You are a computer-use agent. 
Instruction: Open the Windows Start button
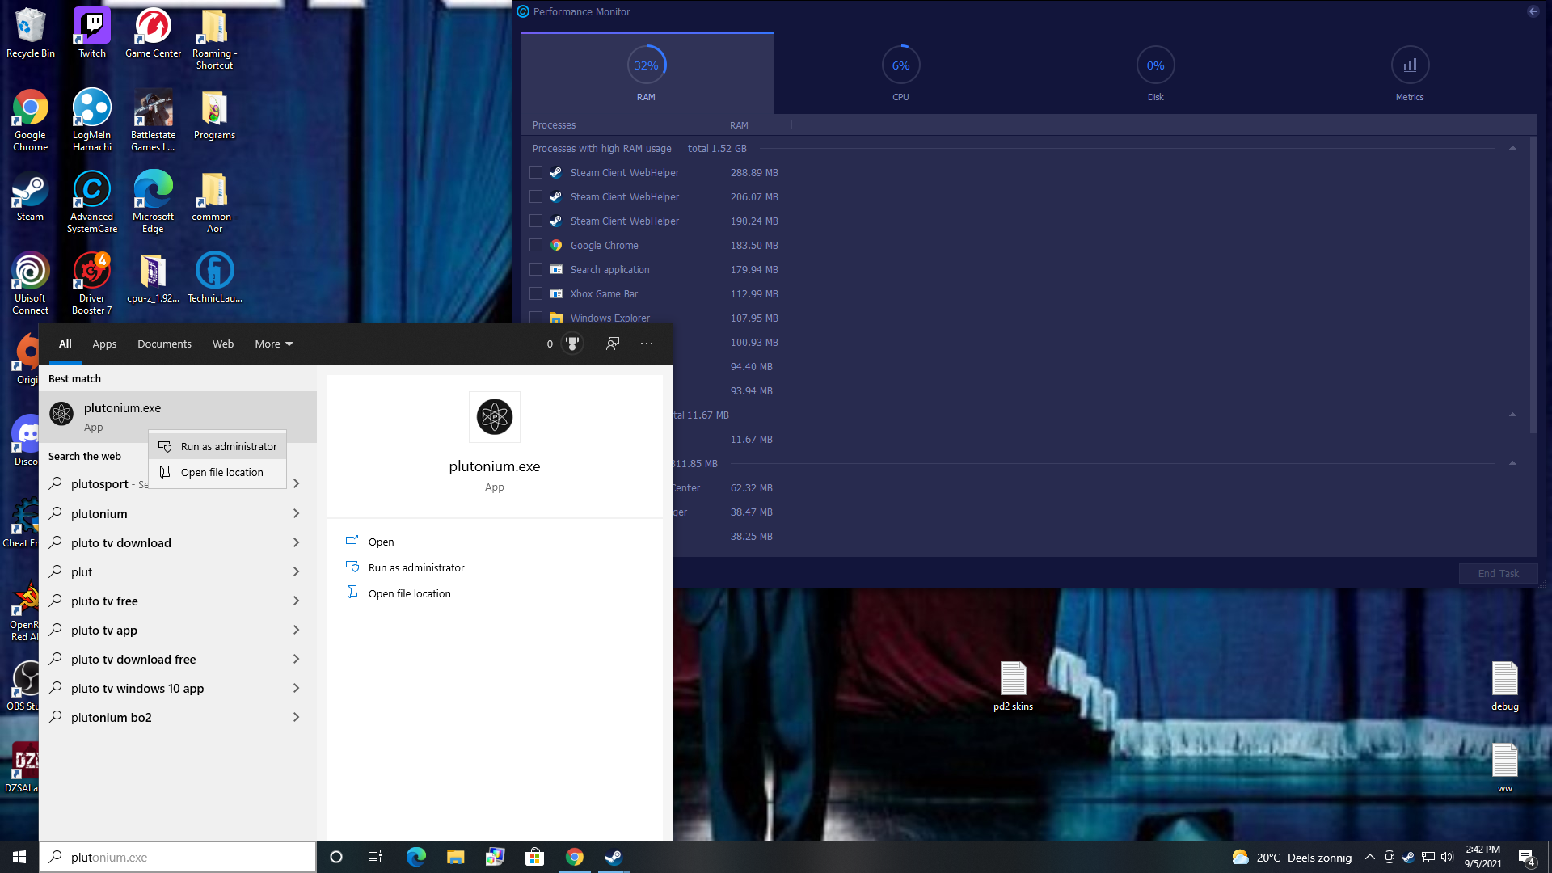coord(19,857)
